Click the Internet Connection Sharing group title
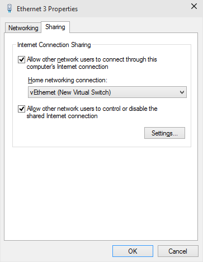203x262 pixels. [x=54, y=45]
